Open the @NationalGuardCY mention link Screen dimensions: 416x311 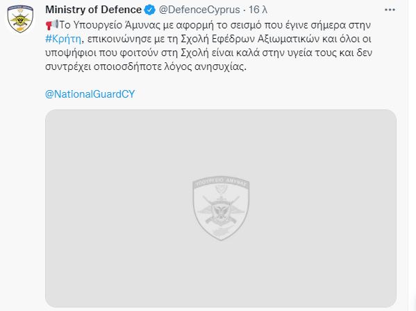tap(90, 94)
